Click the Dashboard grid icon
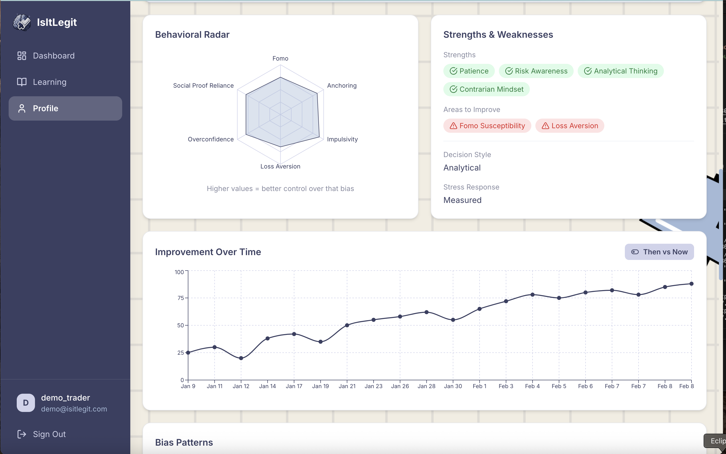Screen dimensions: 726x454 22,56
